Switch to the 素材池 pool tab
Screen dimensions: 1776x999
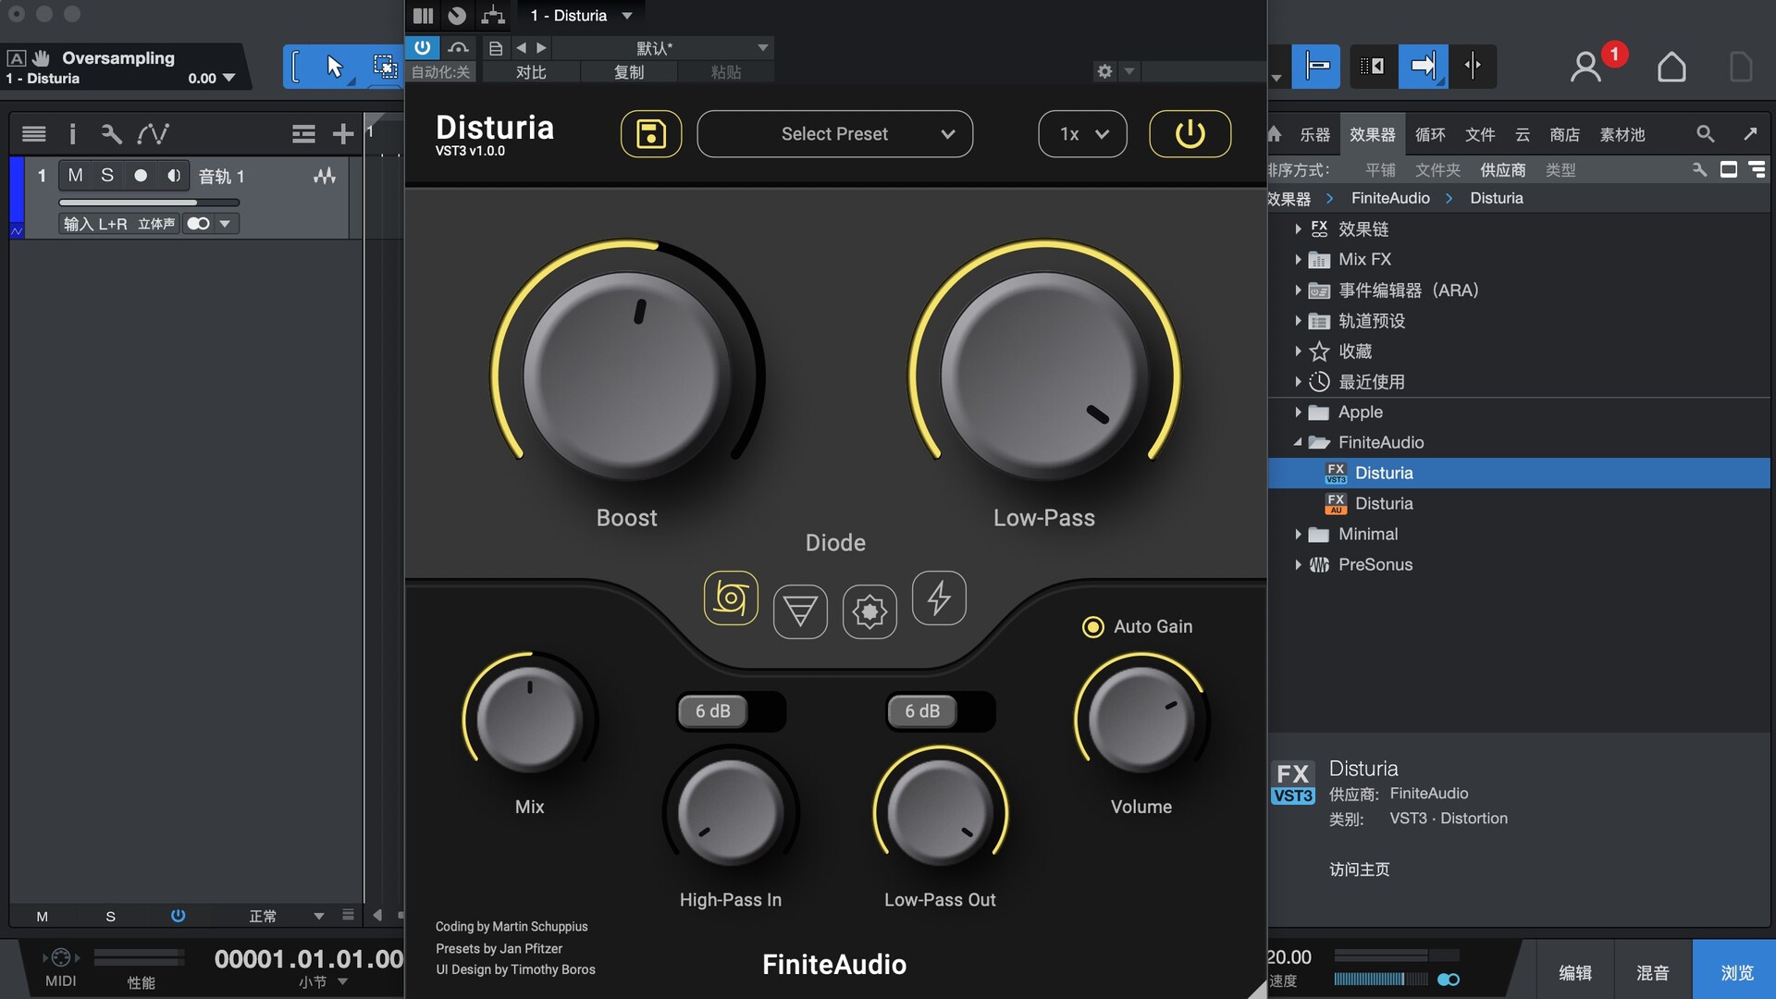[x=1622, y=135]
